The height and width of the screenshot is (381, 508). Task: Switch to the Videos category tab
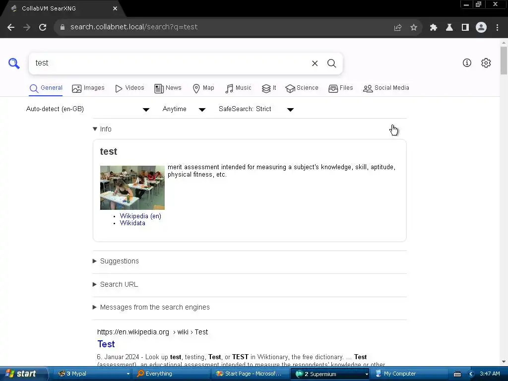[x=129, y=88]
